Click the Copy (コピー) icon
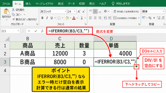Viewport: 166px width, 93px height. 13,14
